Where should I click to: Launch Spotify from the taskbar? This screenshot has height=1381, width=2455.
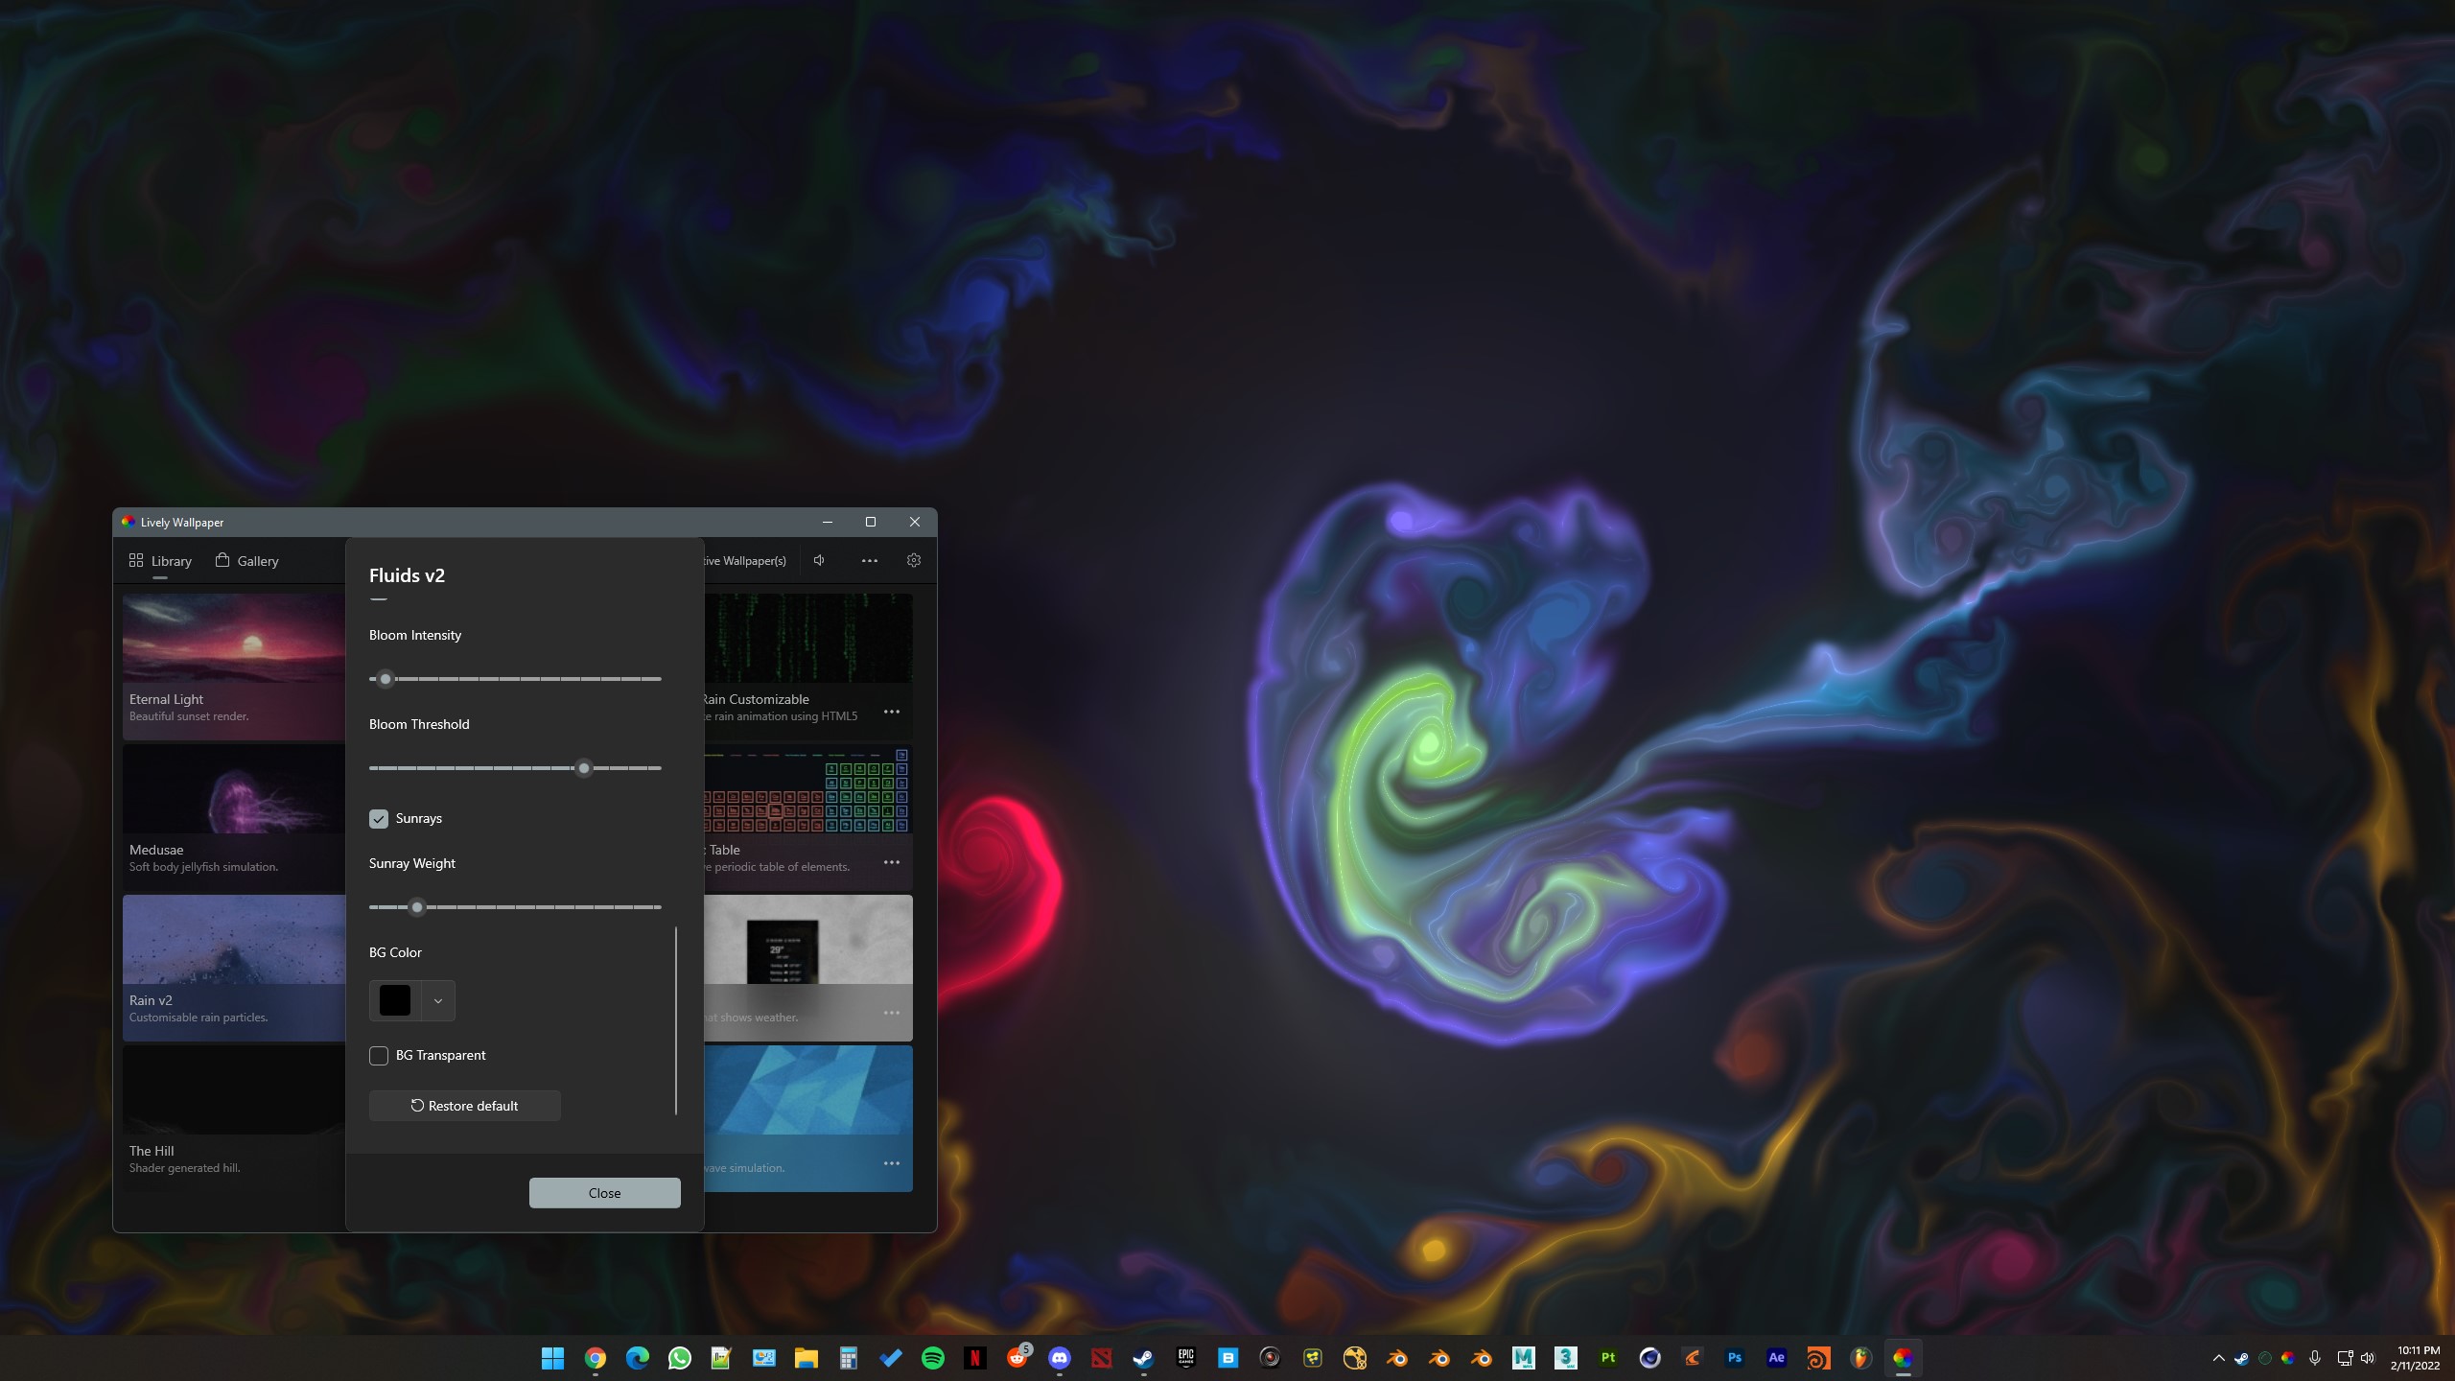[x=933, y=1358]
